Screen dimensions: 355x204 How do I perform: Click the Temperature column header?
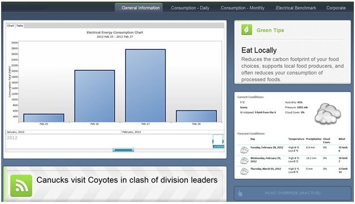click(x=296, y=139)
